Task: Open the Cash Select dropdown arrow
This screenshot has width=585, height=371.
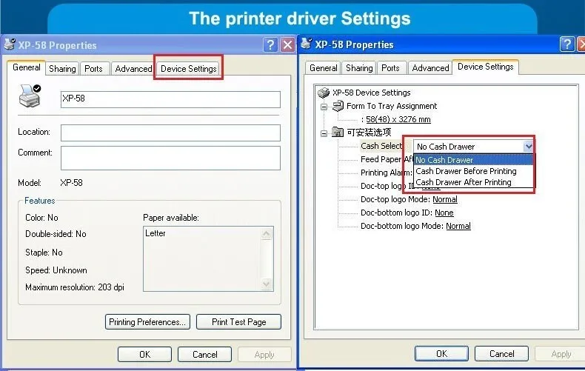Action: (528, 147)
